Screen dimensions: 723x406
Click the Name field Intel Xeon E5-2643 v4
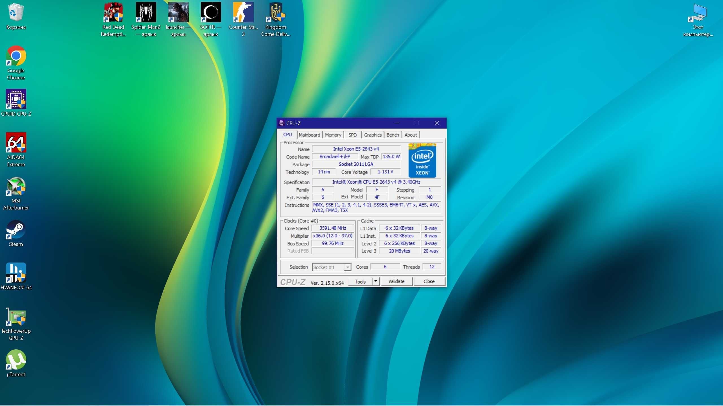point(356,149)
